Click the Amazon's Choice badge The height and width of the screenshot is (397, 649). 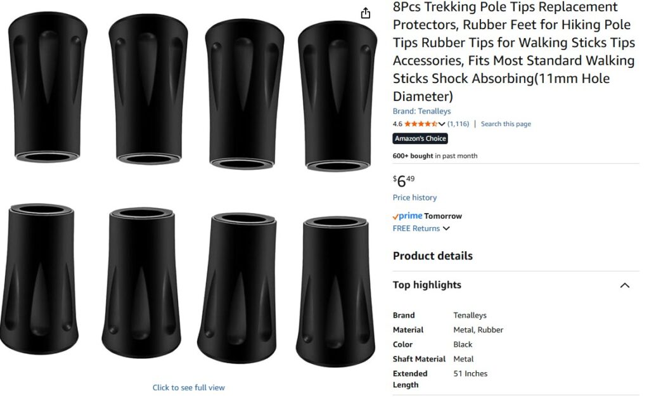(x=420, y=138)
